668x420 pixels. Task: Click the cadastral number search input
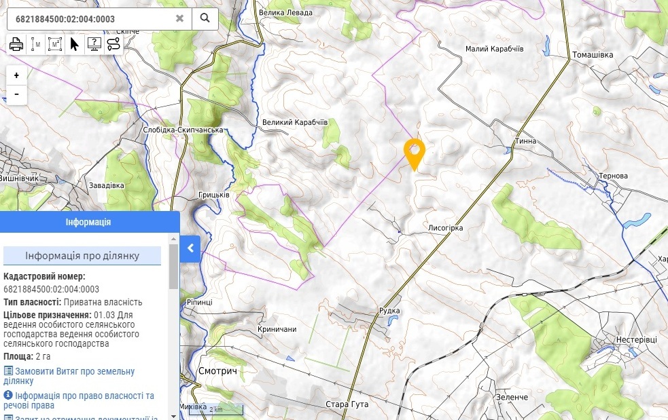[91, 19]
